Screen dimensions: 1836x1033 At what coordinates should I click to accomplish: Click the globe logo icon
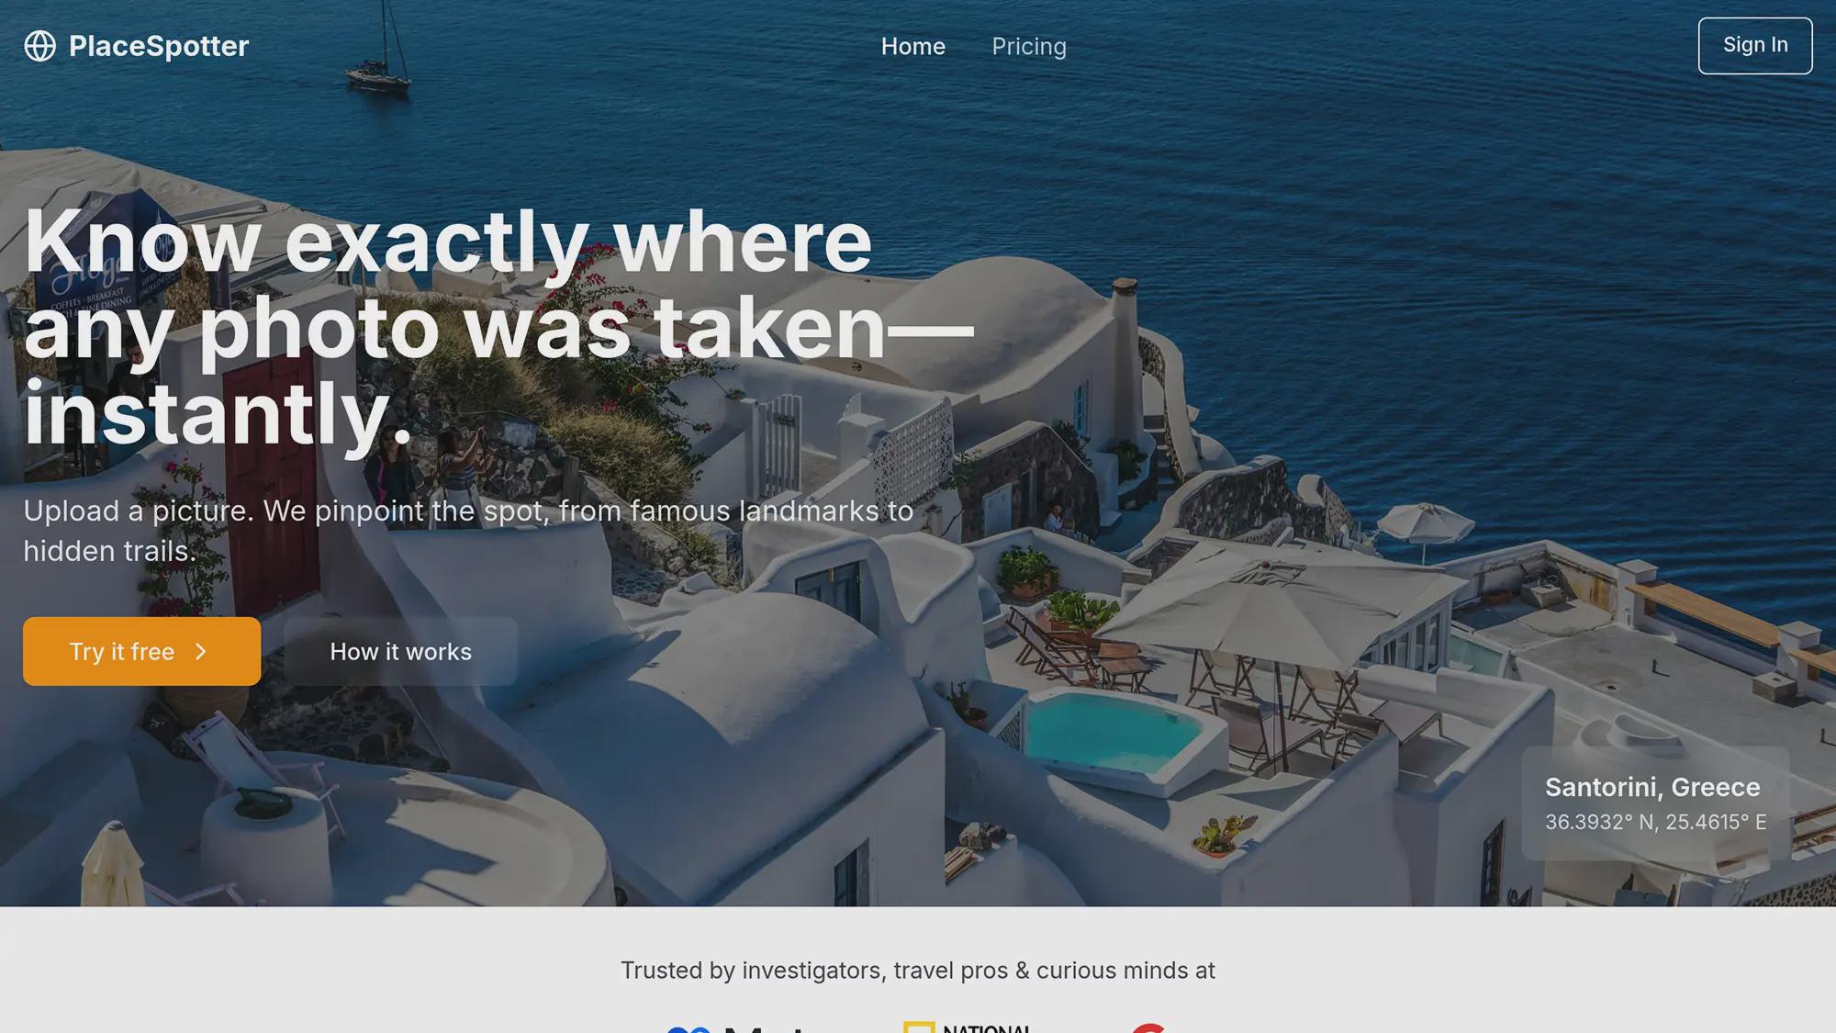pos(39,46)
